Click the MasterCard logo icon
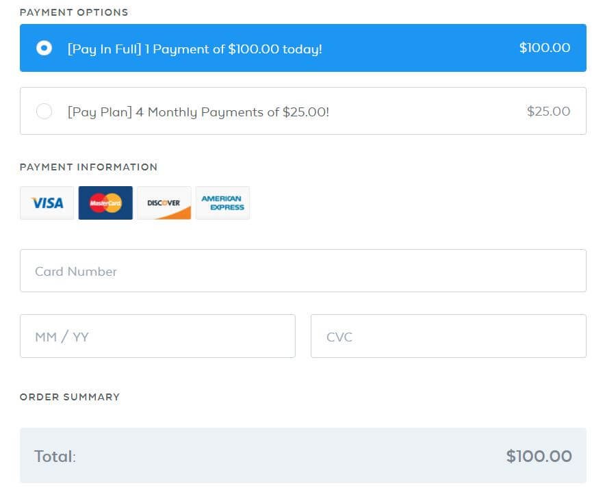Viewport: 605px width, 490px height. pyautogui.click(x=105, y=203)
